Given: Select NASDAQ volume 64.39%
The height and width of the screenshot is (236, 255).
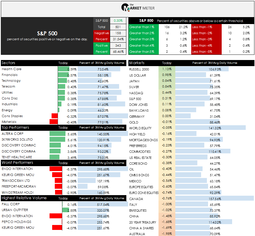Looking at the screenshot, I should click(215, 93).
